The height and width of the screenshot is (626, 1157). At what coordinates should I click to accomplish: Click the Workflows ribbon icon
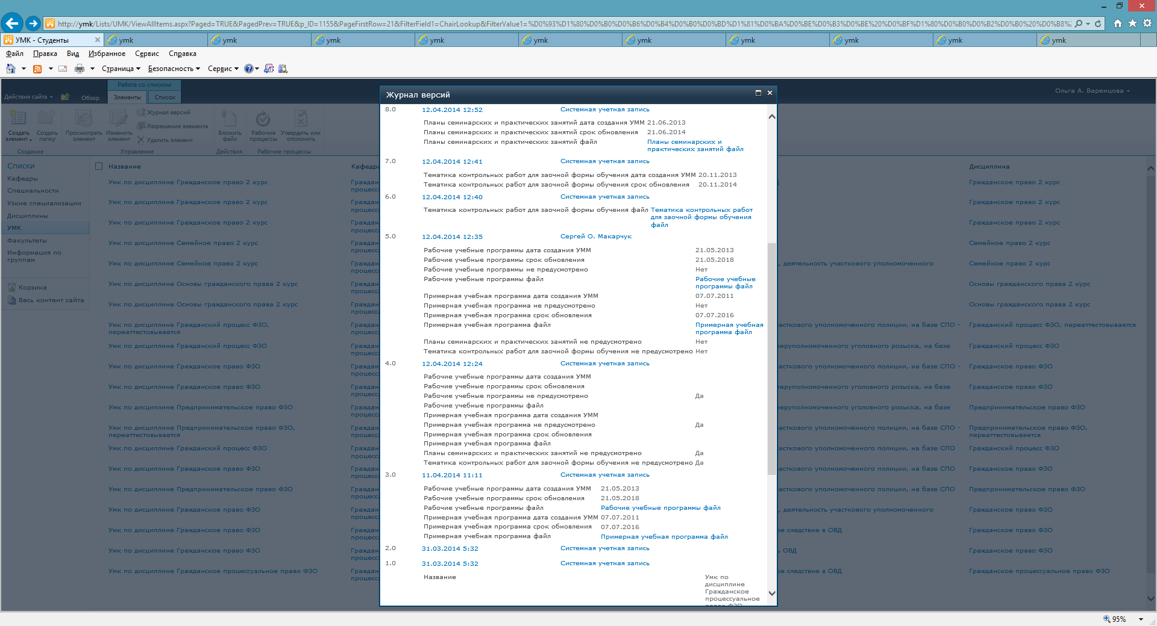pyautogui.click(x=263, y=118)
